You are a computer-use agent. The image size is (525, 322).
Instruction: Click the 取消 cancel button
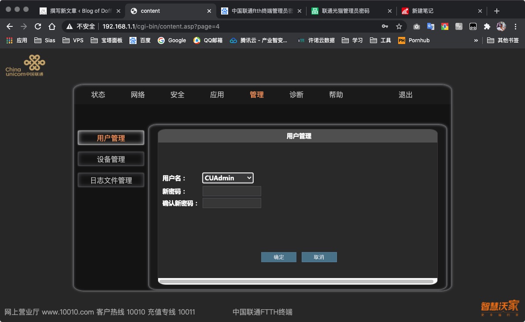click(x=319, y=257)
